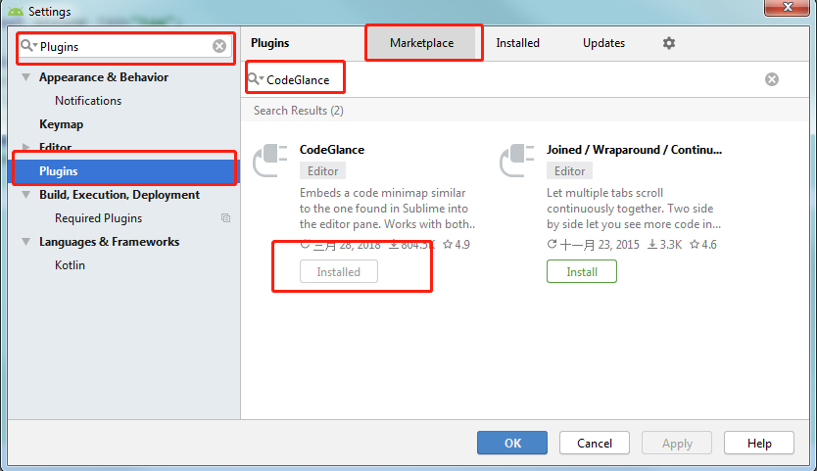Confirm settings with OK button
This screenshot has width=817, height=471.
[x=512, y=443]
